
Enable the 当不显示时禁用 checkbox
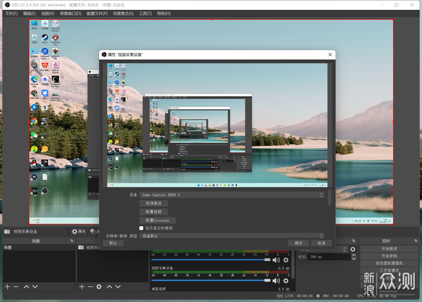(x=141, y=228)
